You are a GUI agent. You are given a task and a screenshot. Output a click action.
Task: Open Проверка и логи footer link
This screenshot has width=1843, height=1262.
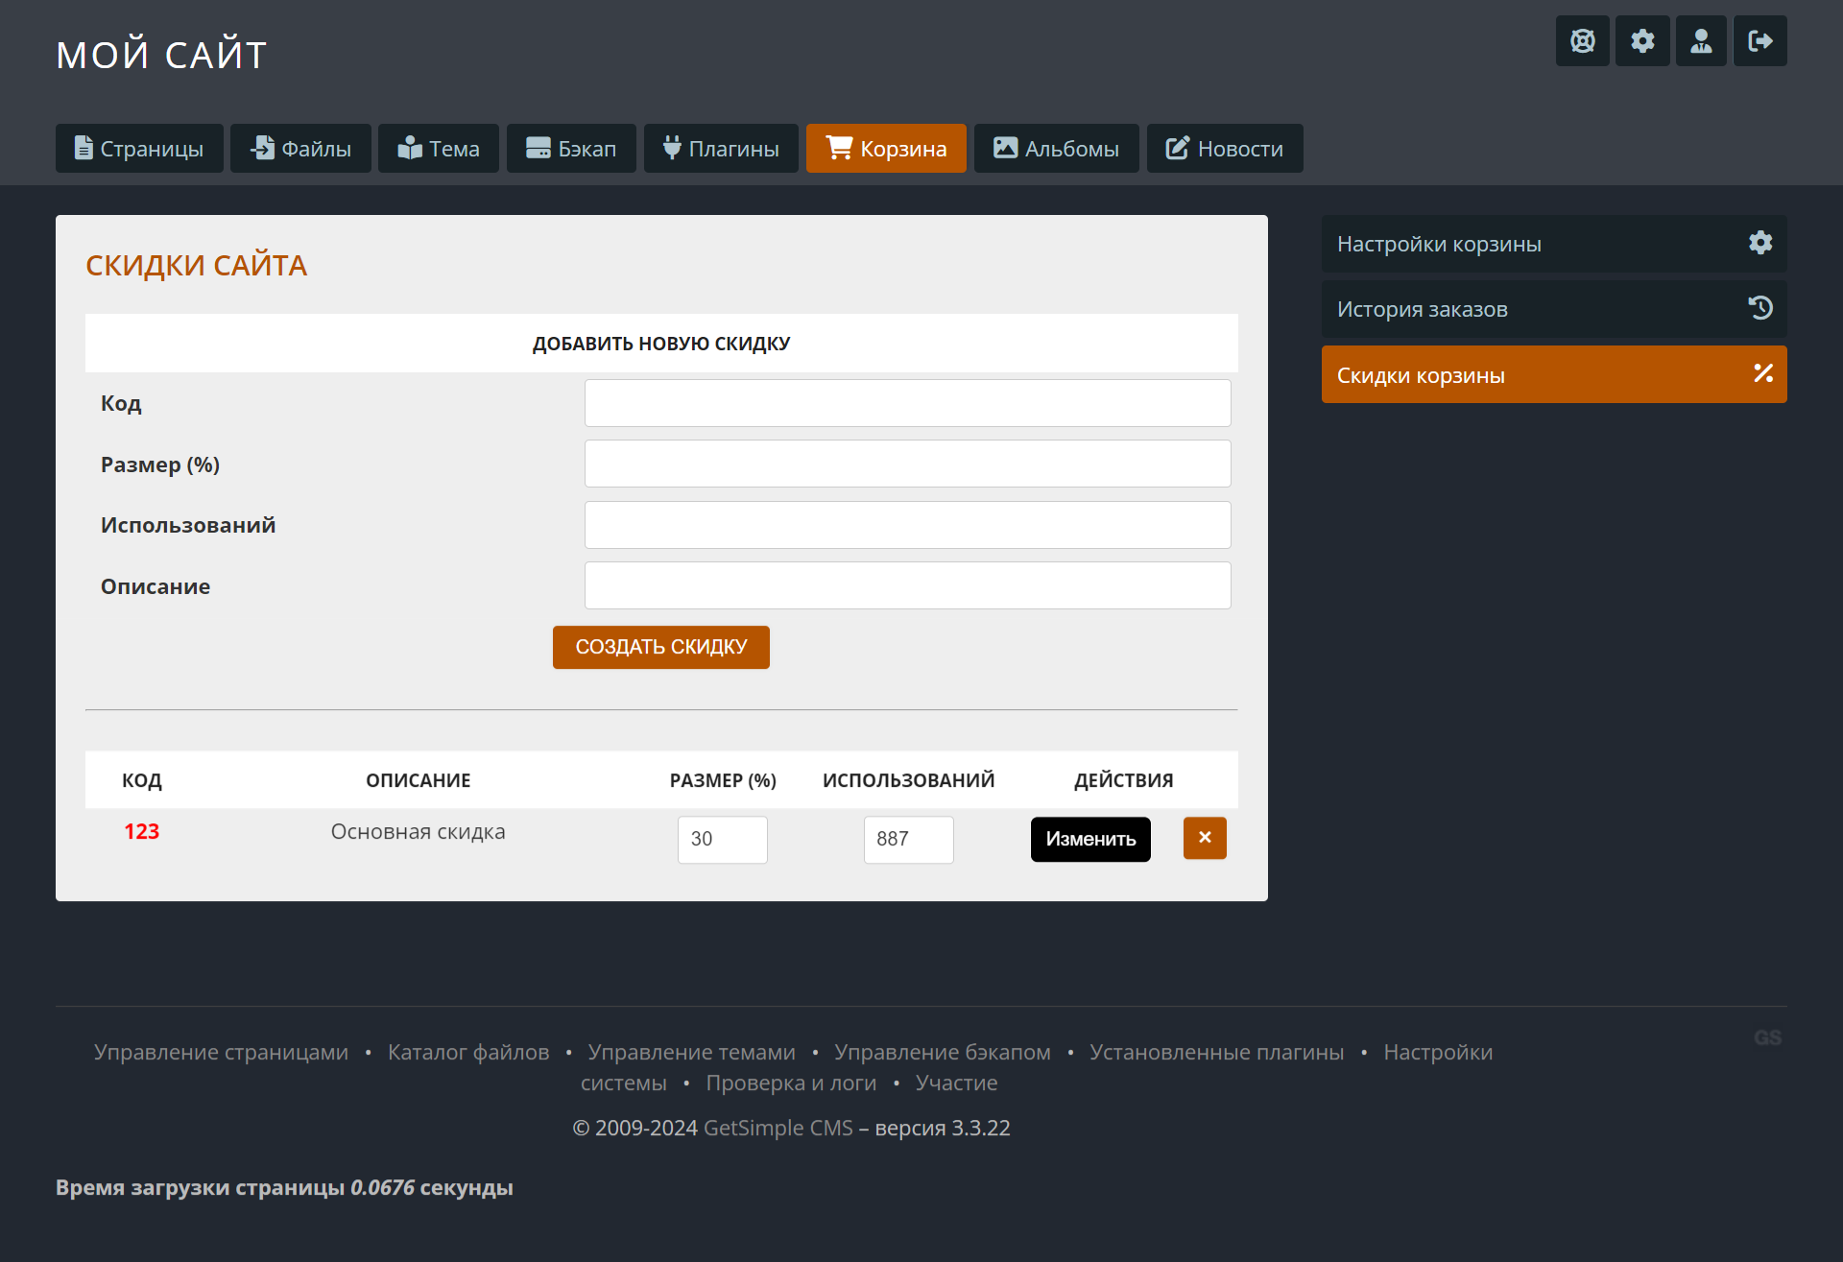click(x=791, y=1083)
